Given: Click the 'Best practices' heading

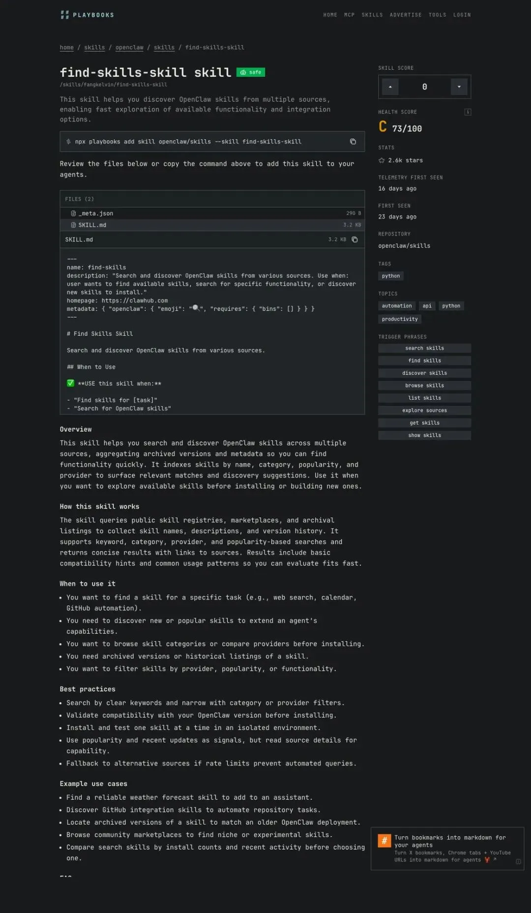Looking at the screenshot, I should tap(88, 689).
